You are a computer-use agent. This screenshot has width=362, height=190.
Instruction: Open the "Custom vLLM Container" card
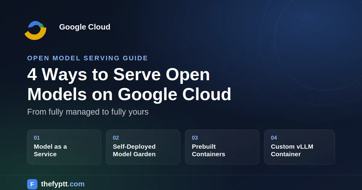tap(300, 147)
